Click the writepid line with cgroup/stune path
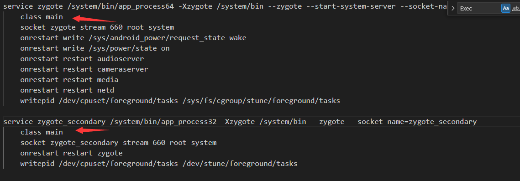This screenshot has width=520, height=181. tap(180, 101)
